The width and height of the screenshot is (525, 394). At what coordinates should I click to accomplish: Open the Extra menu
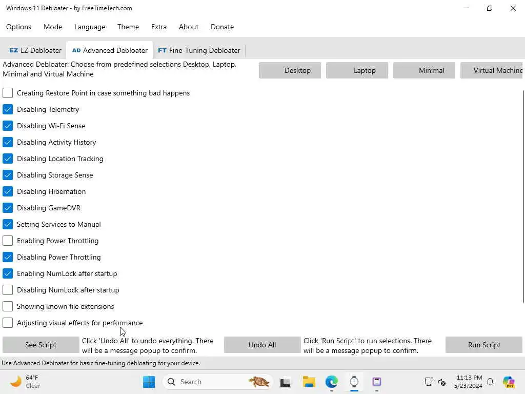159,27
